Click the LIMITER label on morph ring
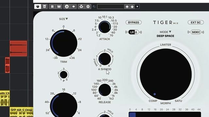This screenshot has width=209, height=117. (166, 45)
